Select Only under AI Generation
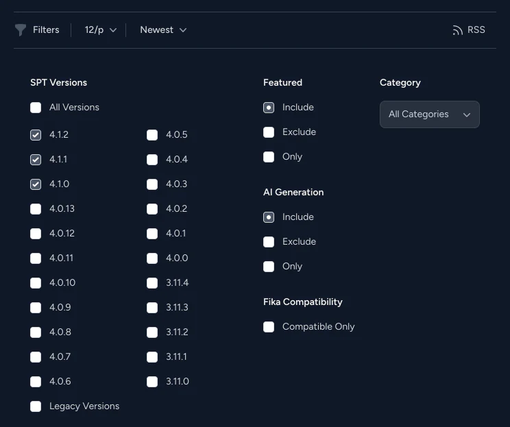This screenshot has width=510, height=427. (269, 267)
